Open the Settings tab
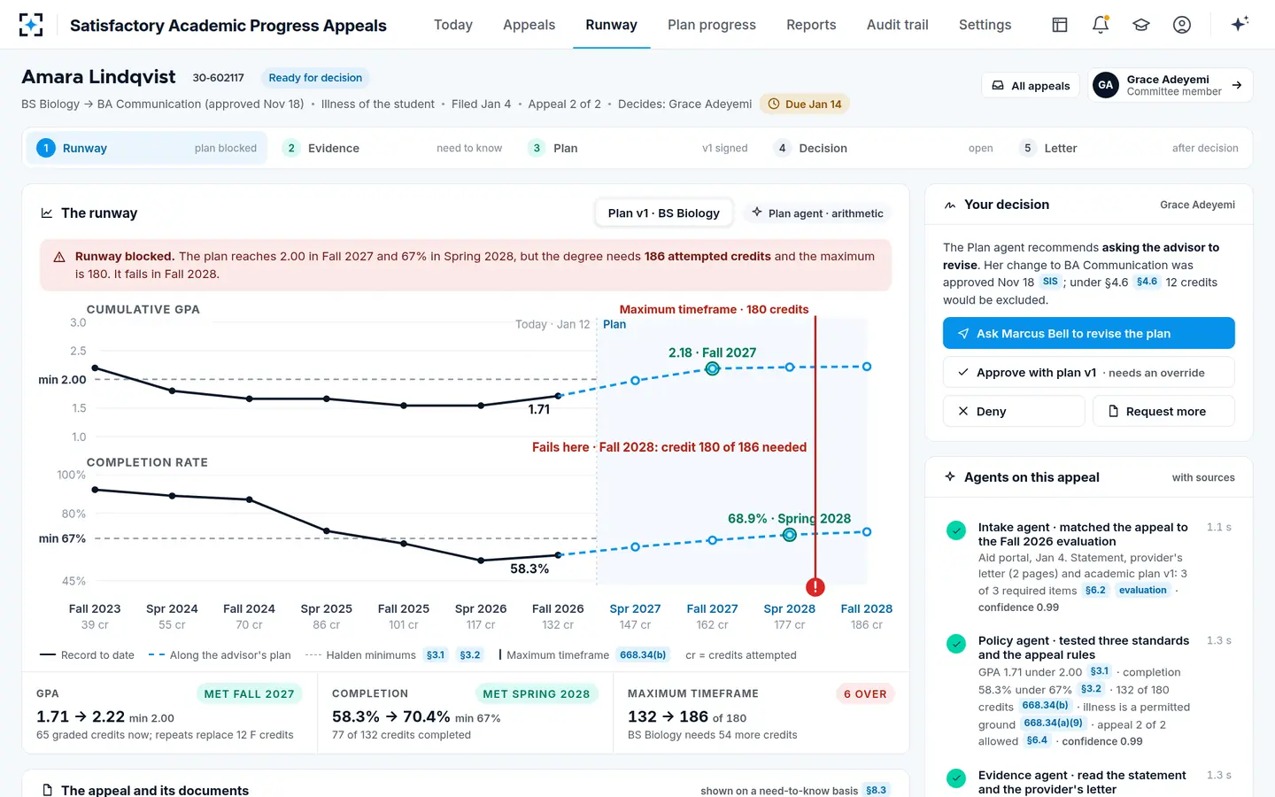1275x797 pixels. (985, 25)
